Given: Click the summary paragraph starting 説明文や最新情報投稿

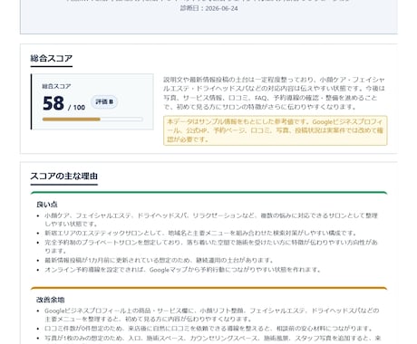Looking at the screenshot, I should click(x=274, y=93).
